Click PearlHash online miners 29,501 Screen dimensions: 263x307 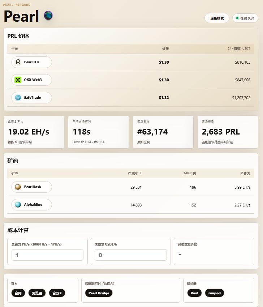136,187
